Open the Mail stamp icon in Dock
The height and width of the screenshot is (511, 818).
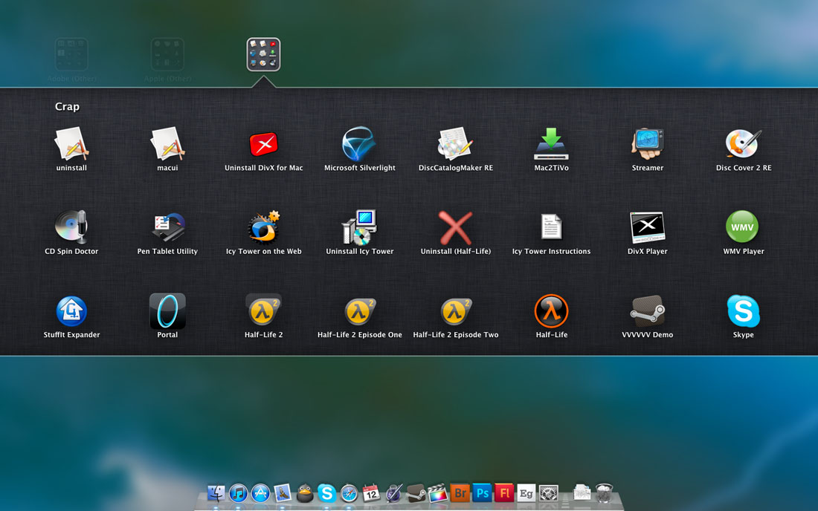[x=283, y=492]
